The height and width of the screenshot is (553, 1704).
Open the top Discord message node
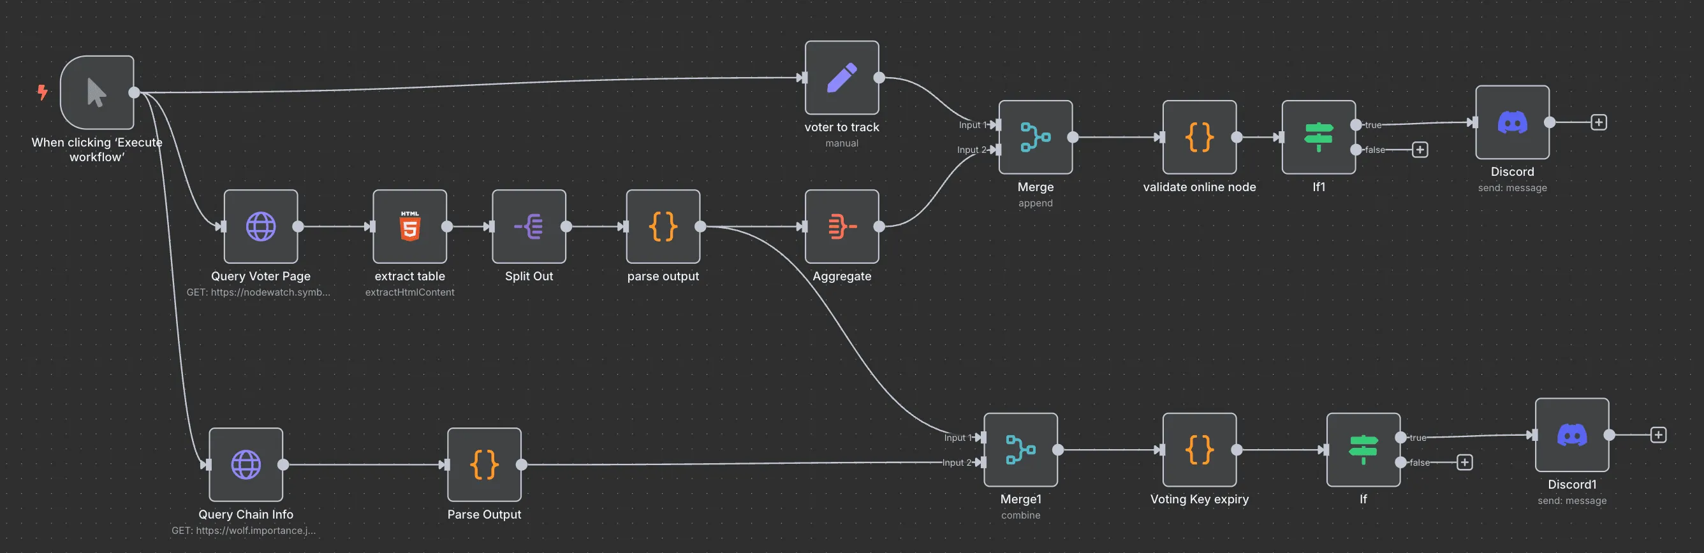(x=1512, y=122)
